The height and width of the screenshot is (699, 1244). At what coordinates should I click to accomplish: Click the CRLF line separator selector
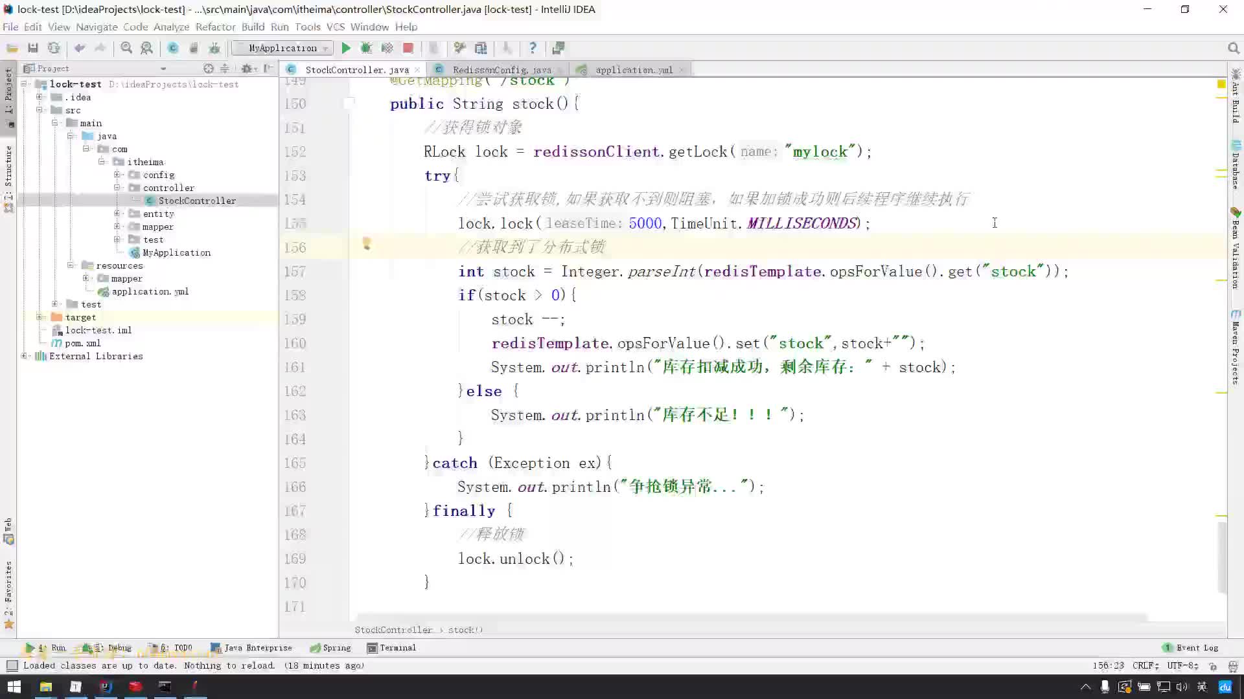1146,665
